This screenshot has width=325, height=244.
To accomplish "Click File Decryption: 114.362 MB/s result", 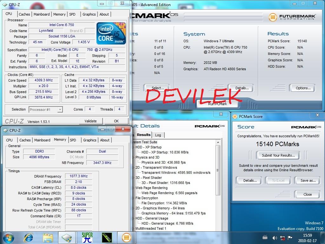I will [164, 203].
